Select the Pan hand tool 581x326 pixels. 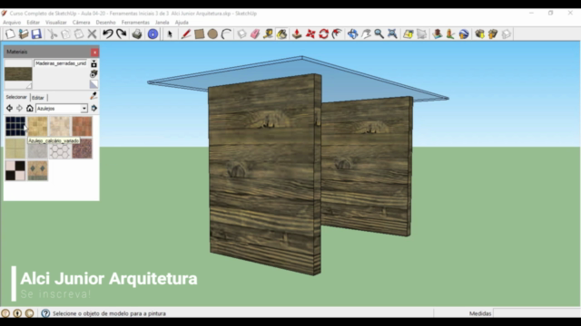point(366,34)
